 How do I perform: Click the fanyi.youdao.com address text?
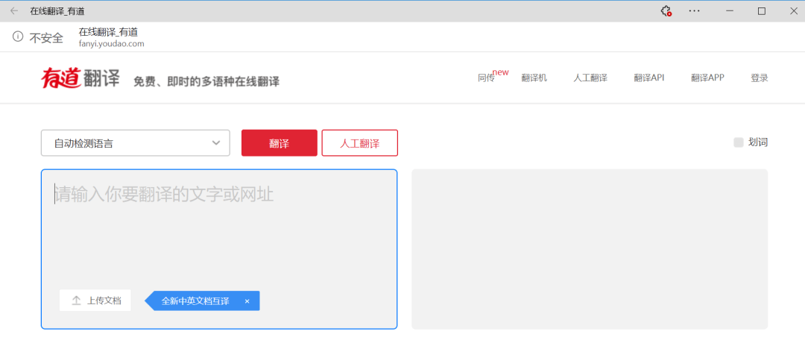point(111,44)
